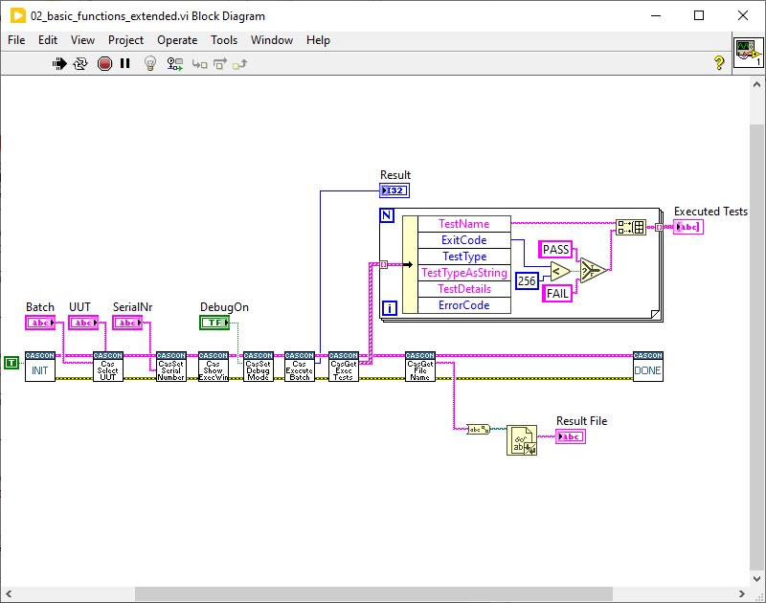Select the Batch string control terminal
Screen dimensions: 766x603
(40, 323)
